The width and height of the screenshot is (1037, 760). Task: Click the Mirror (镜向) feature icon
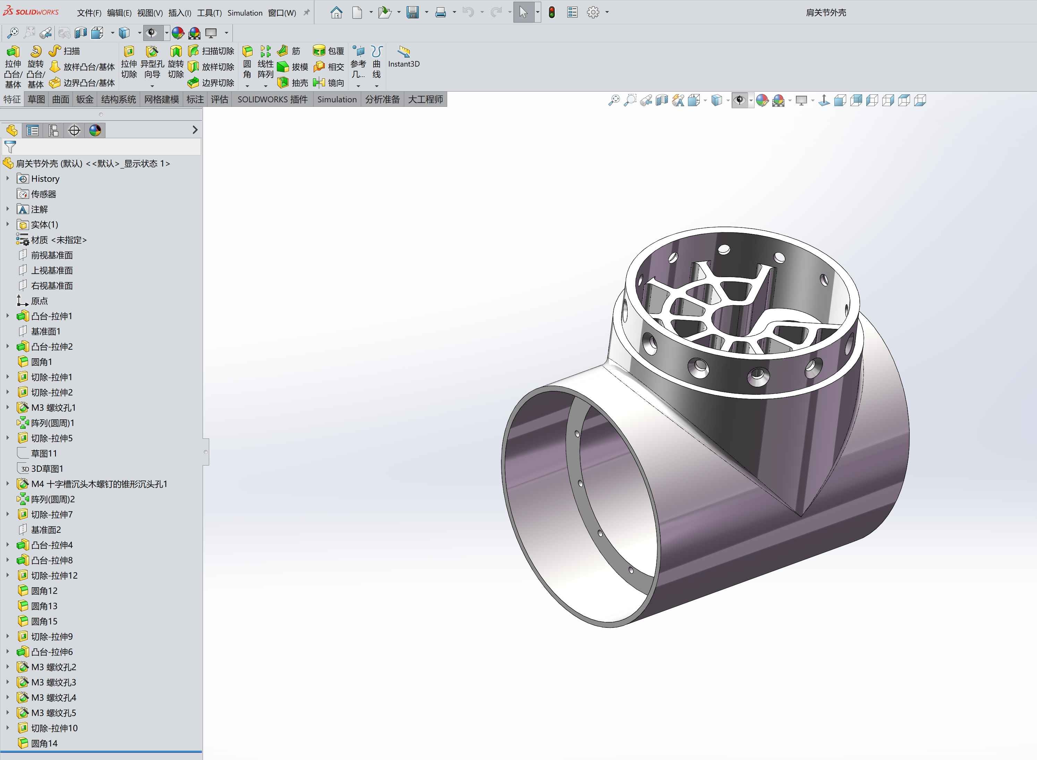(x=329, y=83)
